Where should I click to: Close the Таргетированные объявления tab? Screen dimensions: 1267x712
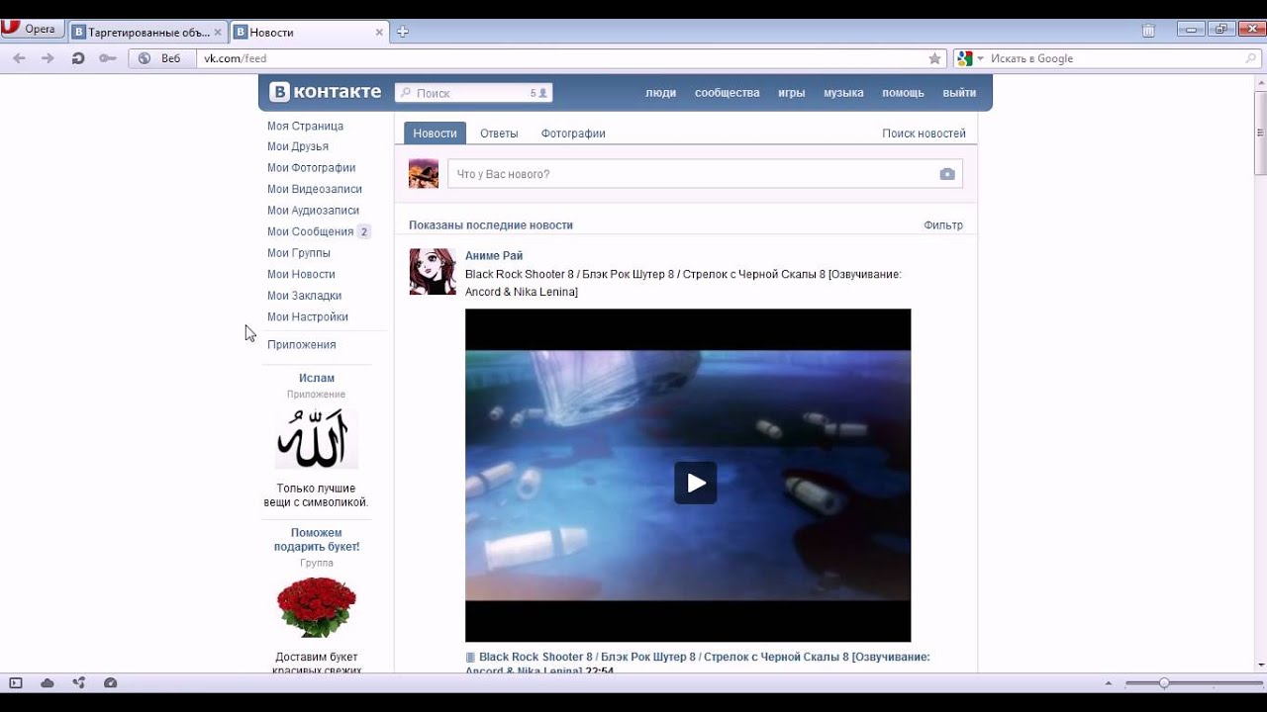click(x=219, y=32)
